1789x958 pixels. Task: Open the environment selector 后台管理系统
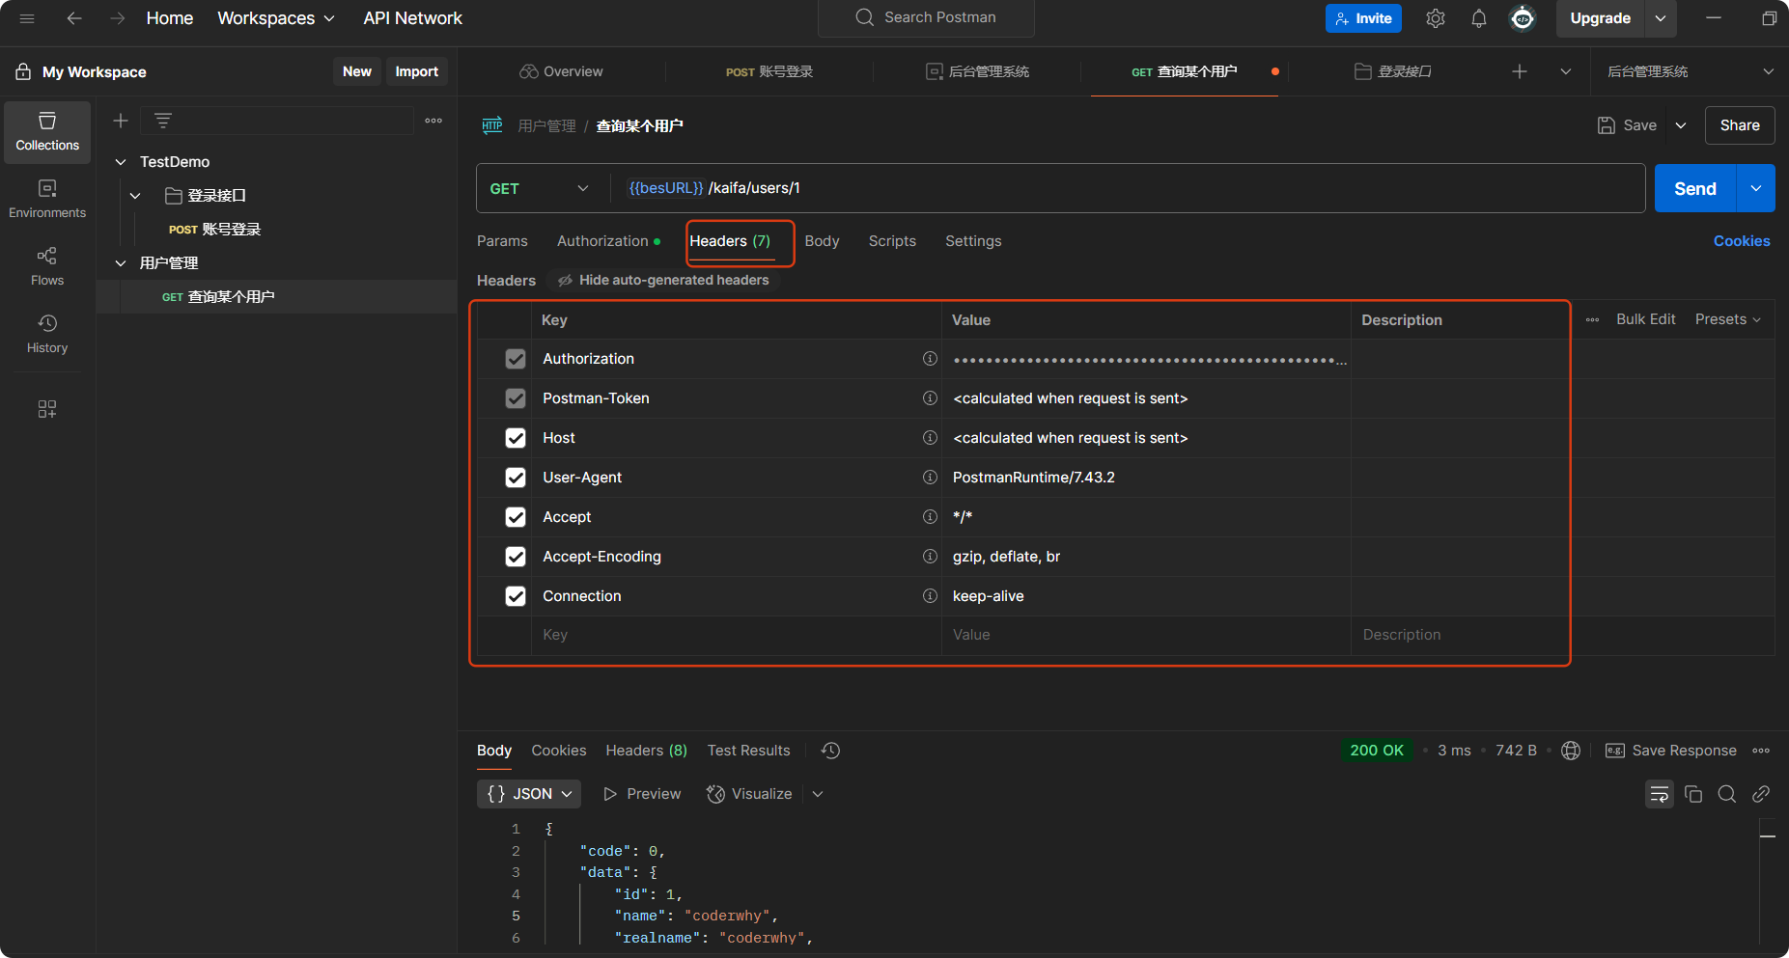[1690, 71]
